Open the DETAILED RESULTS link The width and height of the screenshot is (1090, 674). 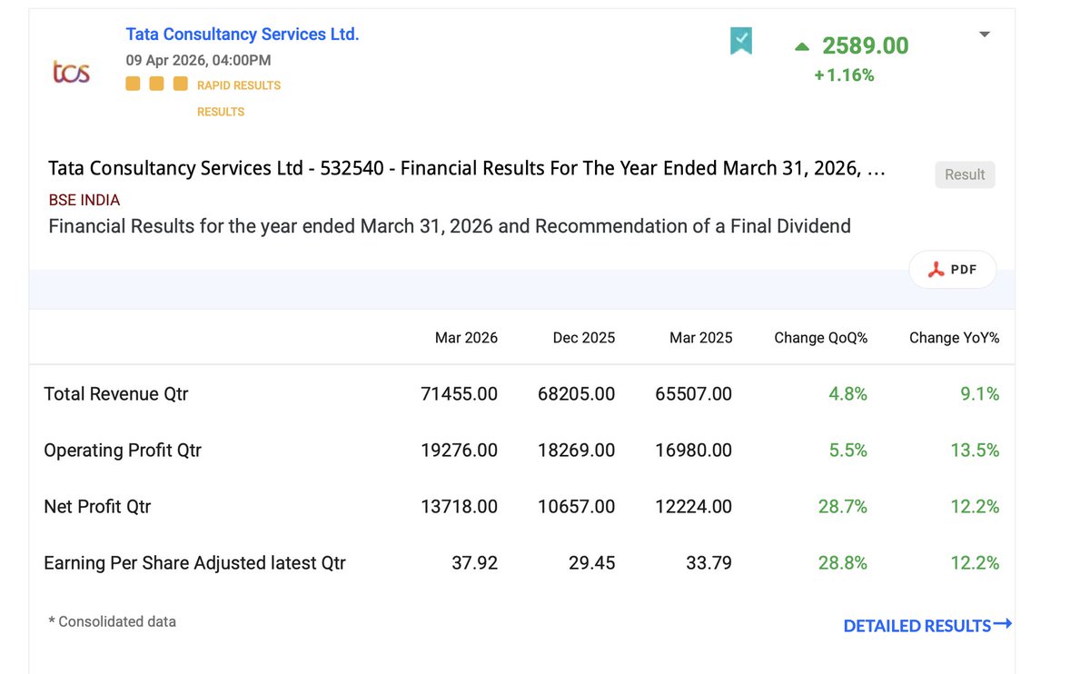(x=927, y=625)
